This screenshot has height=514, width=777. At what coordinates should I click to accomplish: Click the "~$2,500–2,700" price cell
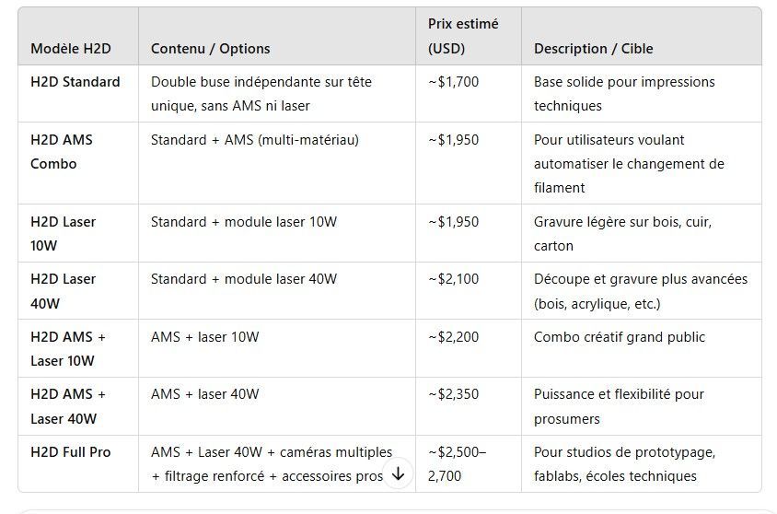pyautogui.click(x=458, y=463)
